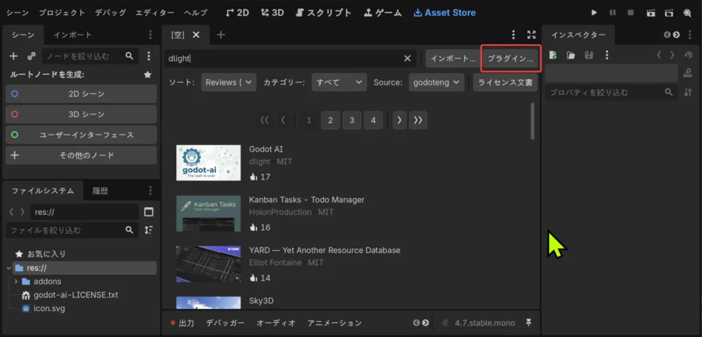Go to previous object in the inspector
The height and width of the screenshot is (337, 702).
click(659, 55)
